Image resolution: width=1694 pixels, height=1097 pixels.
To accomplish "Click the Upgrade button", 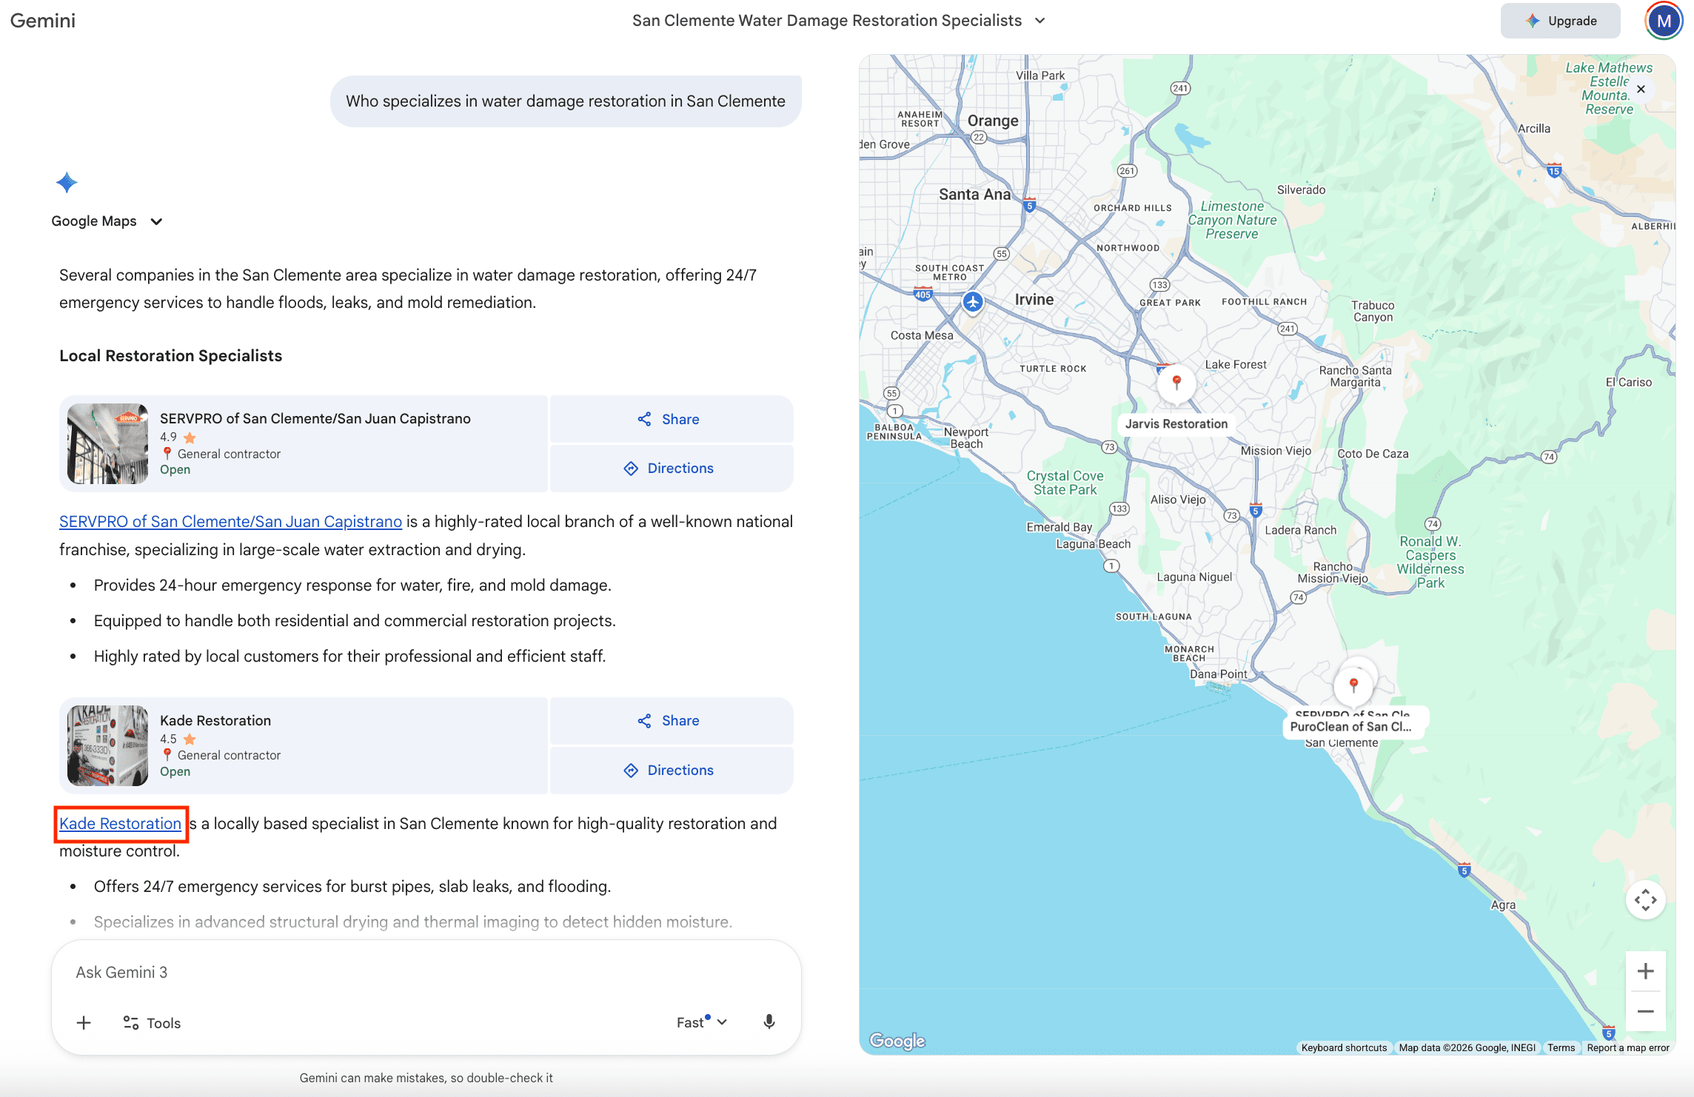I will click(1560, 21).
